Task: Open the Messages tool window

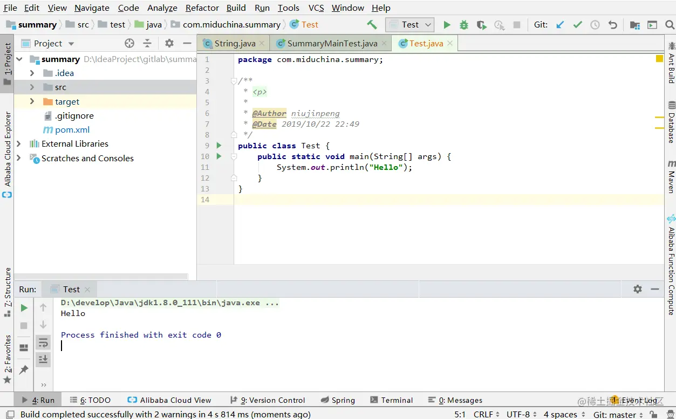Action: tap(455, 400)
